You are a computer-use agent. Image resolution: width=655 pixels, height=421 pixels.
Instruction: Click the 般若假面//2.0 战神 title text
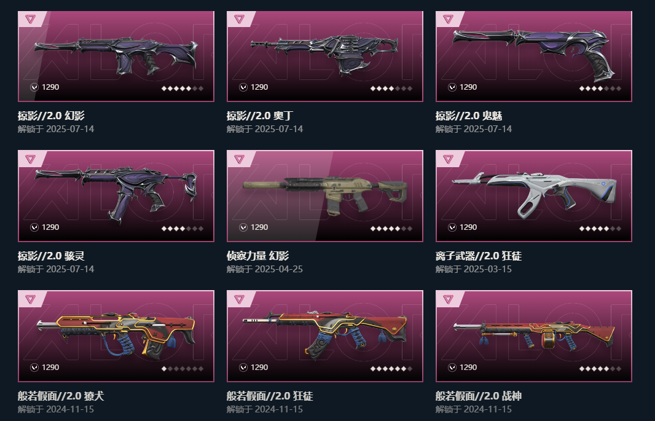(479, 396)
